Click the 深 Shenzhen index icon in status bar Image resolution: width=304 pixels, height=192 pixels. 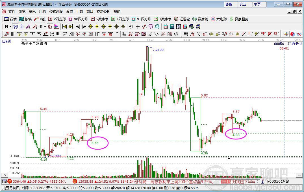[75, 182]
